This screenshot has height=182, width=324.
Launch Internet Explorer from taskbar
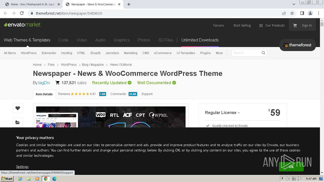(20, 179)
